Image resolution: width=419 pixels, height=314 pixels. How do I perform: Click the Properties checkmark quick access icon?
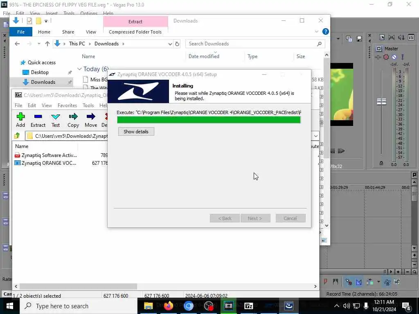[x=29, y=21]
